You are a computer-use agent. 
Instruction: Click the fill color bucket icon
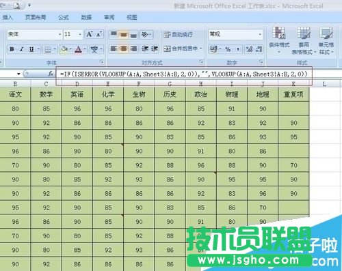64,49
